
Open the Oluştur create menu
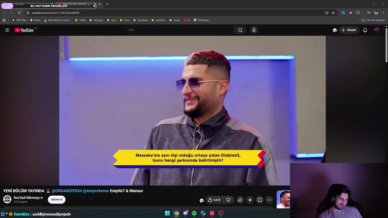349,30
